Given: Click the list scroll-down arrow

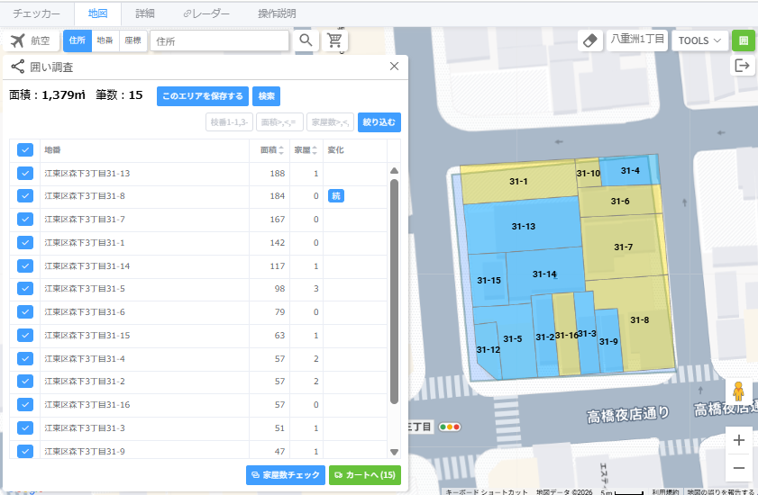Looking at the screenshot, I should (x=394, y=453).
